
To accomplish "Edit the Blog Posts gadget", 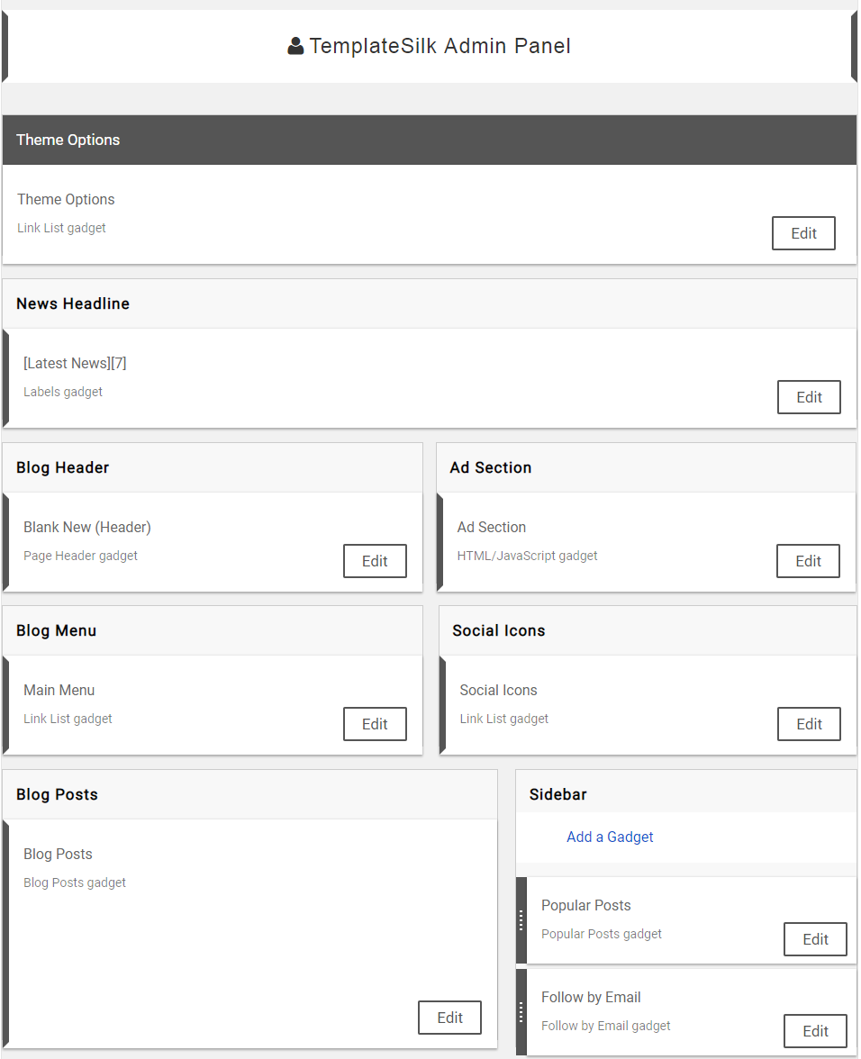I will coord(449,1018).
